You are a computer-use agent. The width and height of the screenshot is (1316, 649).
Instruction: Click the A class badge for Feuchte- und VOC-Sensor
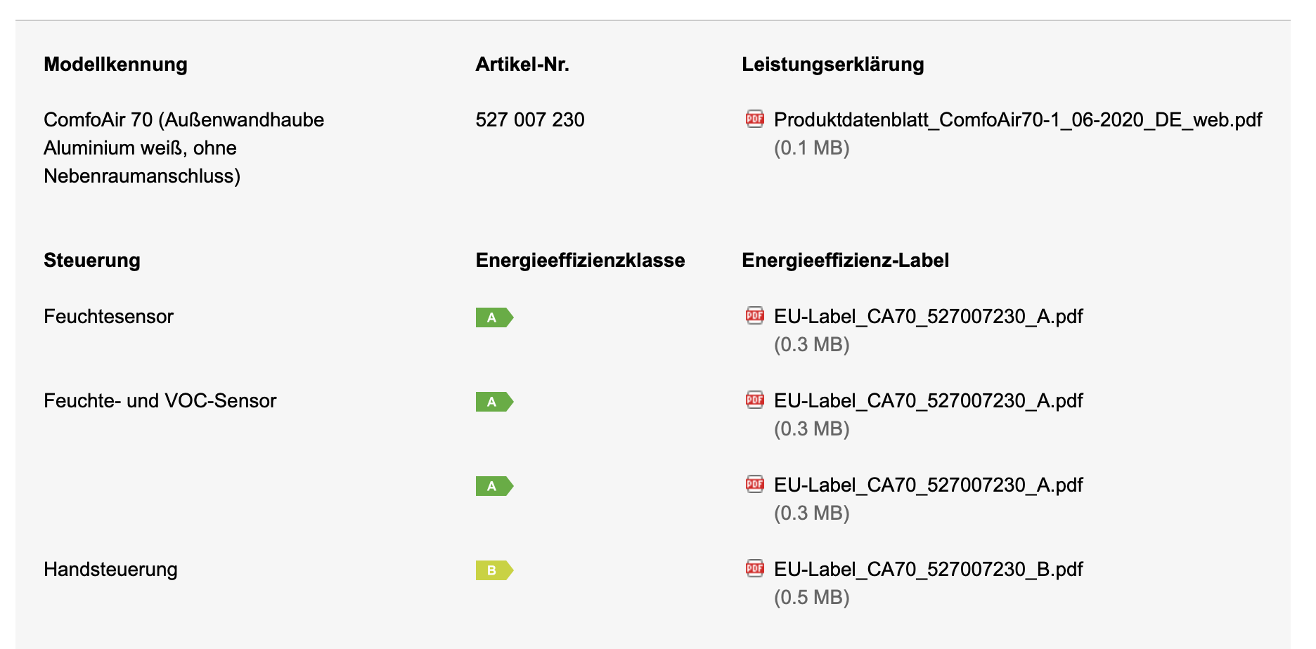(494, 402)
